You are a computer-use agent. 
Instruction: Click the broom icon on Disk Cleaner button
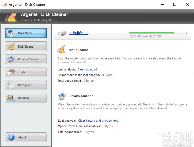(11, 46)
